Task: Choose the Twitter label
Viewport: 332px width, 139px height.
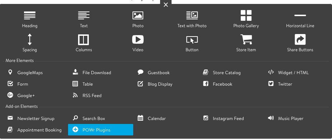Action: point(285,84)
